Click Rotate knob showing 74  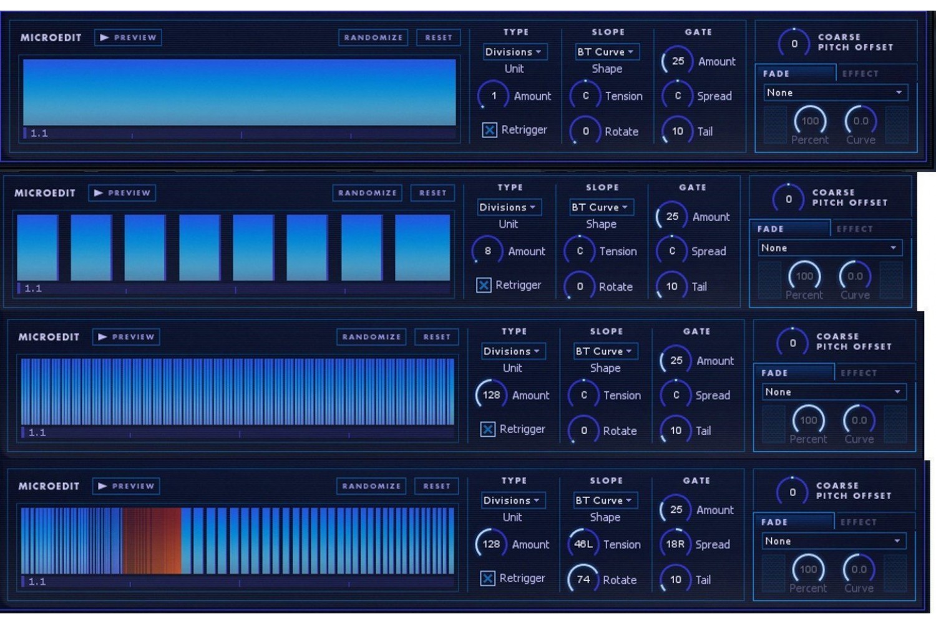pyautogui.click(x=583, y=580)
